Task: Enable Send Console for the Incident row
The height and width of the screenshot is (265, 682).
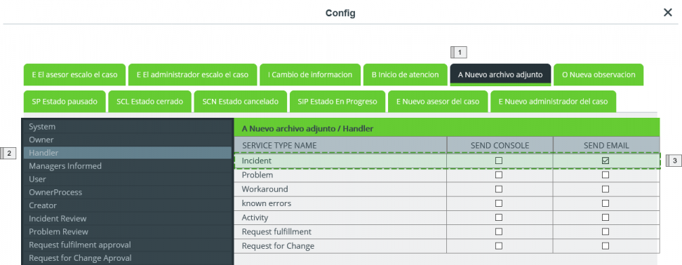Action: point(499,161)
